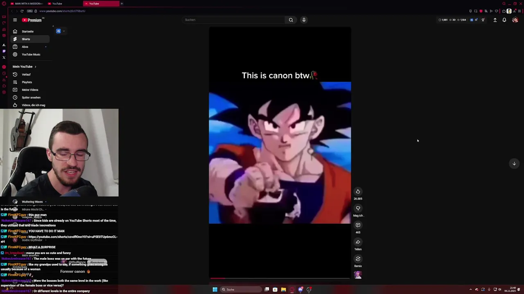The image size is (524, 294).
Task: Open Discord from the taskbar
Action: coord(300,290)
